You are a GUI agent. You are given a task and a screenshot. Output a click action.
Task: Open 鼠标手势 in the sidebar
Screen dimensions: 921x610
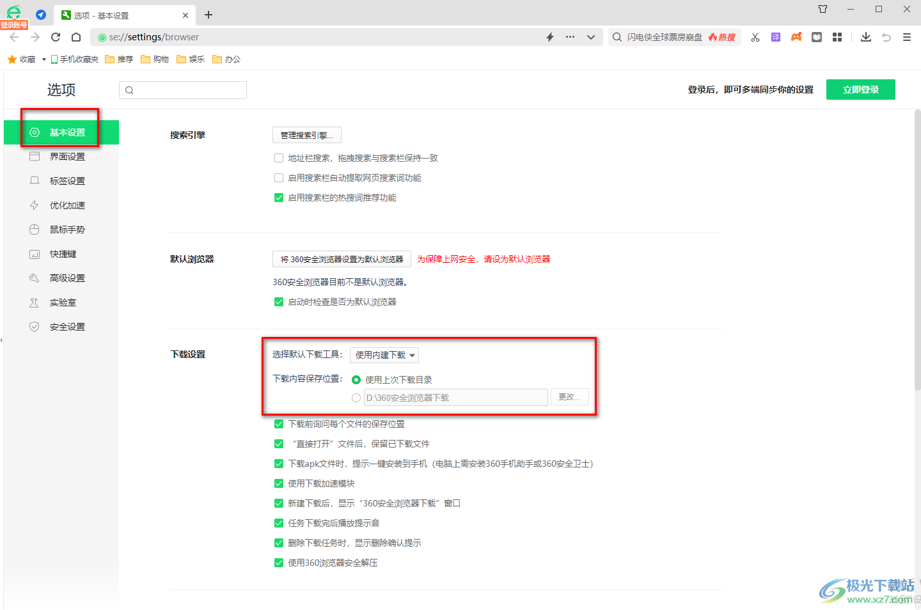(61, 230)
